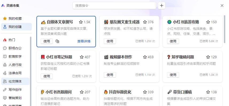Screen dimensions: 229x106
Task: Star the 视频脚本创作 card
Action: click(x=145, y=57)
